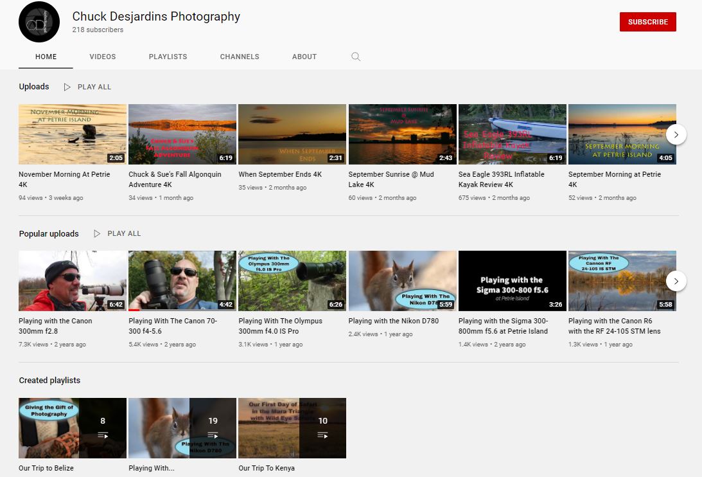Select the Channels tab
This screenshot has height=477, width=702.
[x=240, y=57]
